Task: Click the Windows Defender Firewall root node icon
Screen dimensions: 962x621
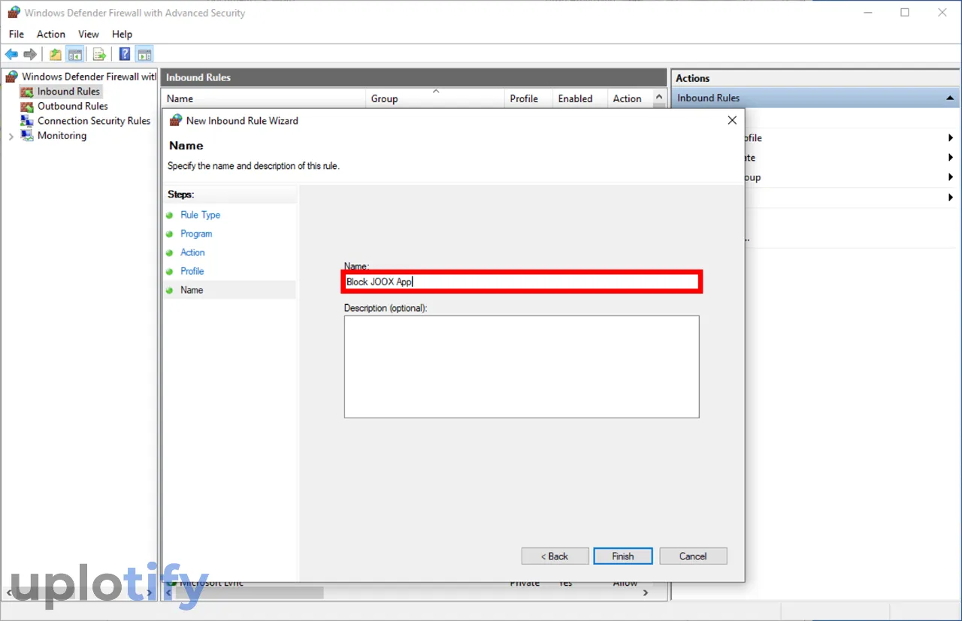Action: click(12, 77)
